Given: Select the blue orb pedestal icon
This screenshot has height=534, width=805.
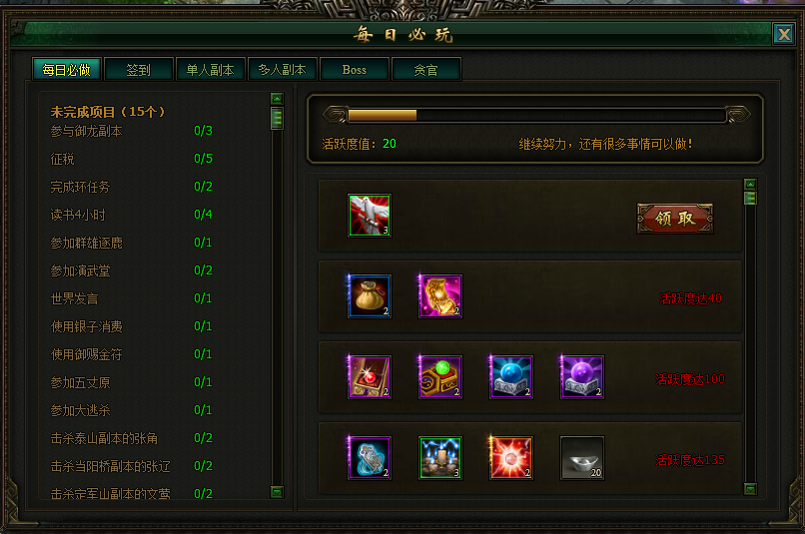Looking at the screenshot, I should 510,377.
